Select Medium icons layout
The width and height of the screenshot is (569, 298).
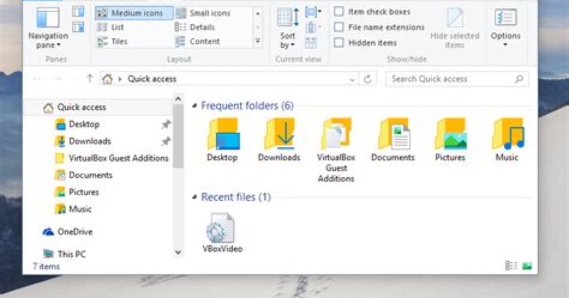(134, 13)
